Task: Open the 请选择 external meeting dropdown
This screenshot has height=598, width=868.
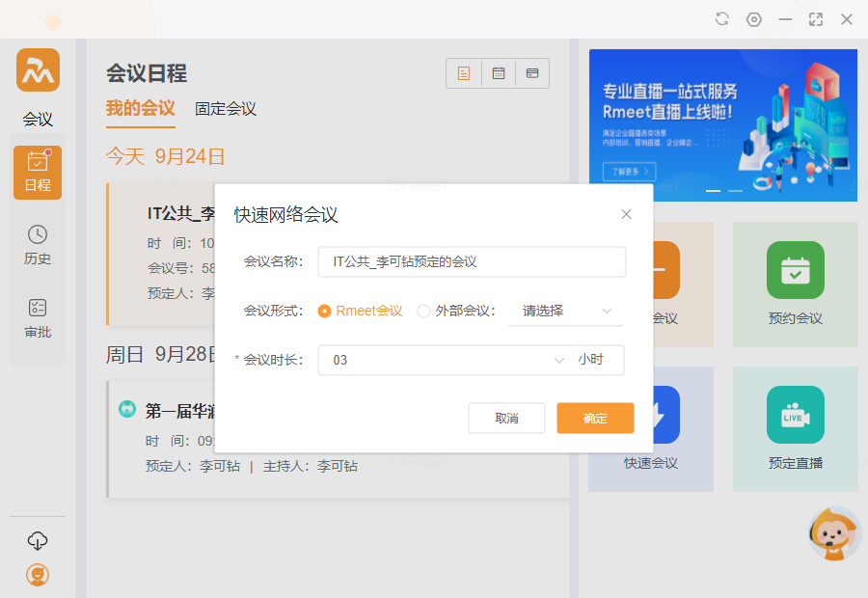Action: click(x=566, y=311)
